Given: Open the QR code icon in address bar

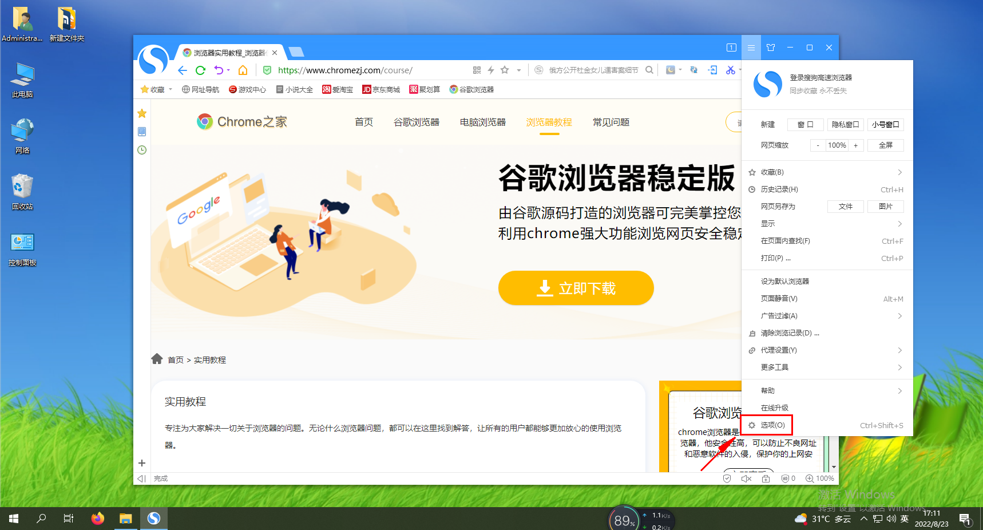Looking at the screenshot, I should [x=477, y=70].
